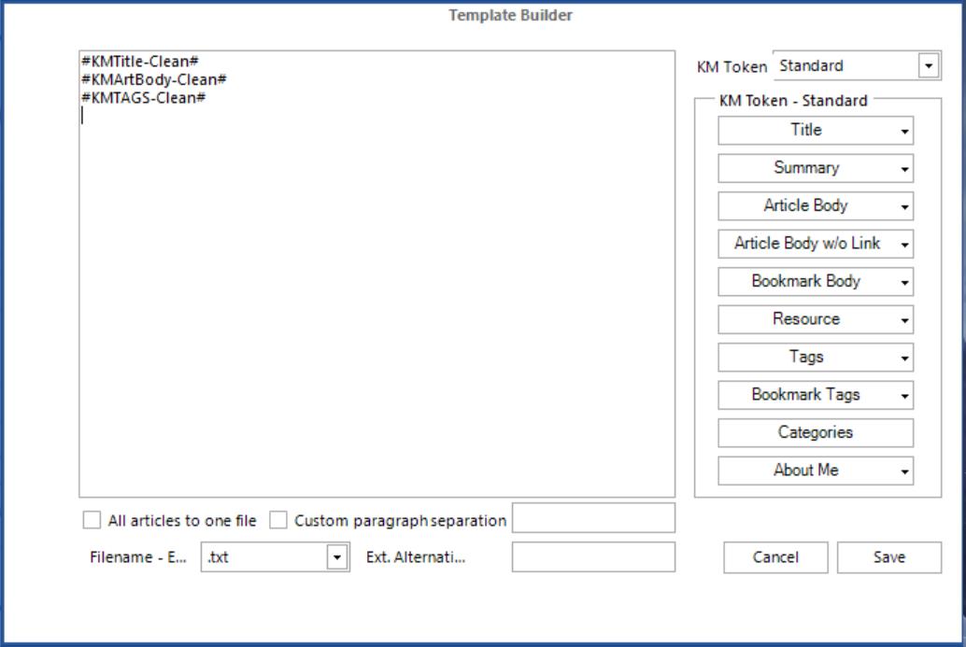Click Article Body w/o Link token button
Screen dimensions: 966x647
815,244
